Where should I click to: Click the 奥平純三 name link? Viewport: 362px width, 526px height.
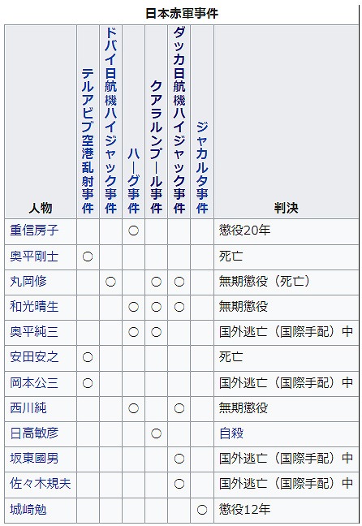click(34, 332)
